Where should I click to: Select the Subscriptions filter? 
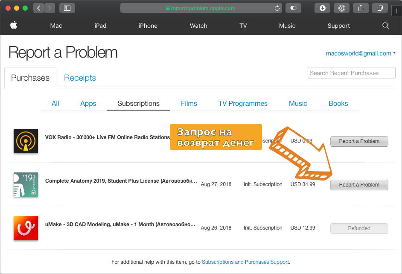pyautogui.click(x=138, y=104)
